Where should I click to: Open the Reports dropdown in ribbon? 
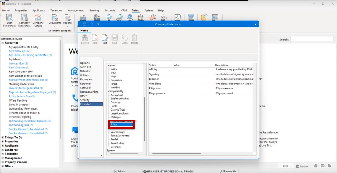tap(68, 21)
